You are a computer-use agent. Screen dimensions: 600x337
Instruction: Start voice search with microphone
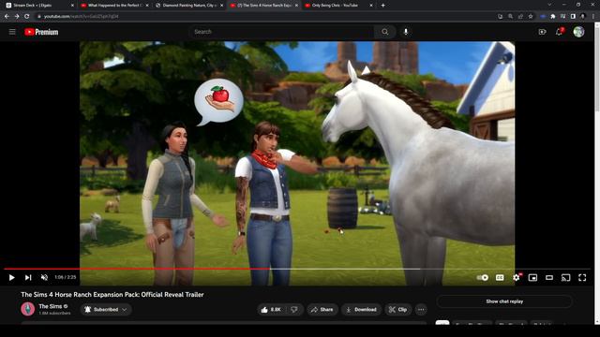coord(406,32)
